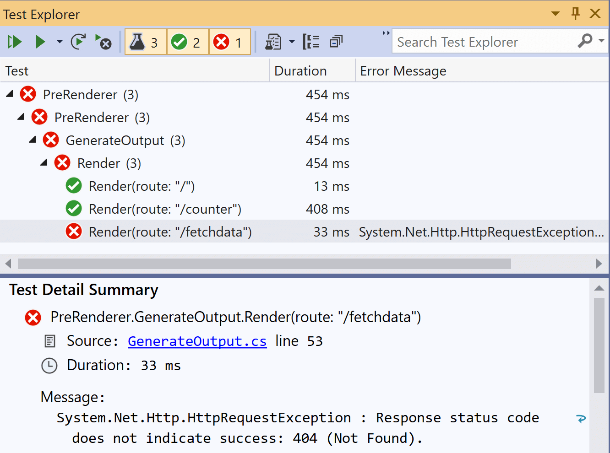The width and height of the screenshot is (610, 453).
Task: Click the Run tests play icon
Action: pos(40,42)
